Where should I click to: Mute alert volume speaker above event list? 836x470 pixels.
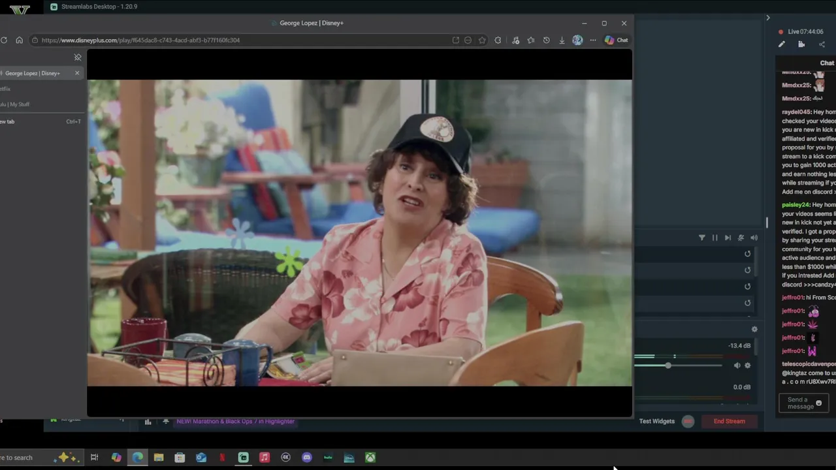point(754,238)
